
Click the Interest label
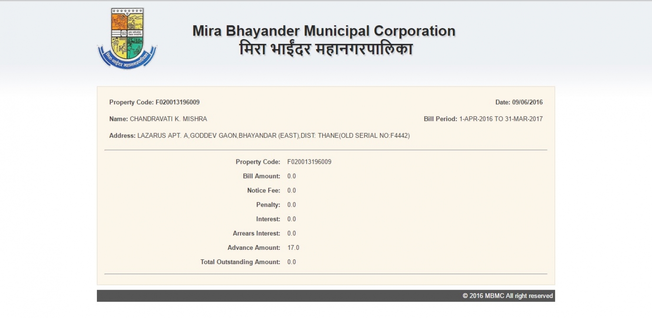pos(268,219)
